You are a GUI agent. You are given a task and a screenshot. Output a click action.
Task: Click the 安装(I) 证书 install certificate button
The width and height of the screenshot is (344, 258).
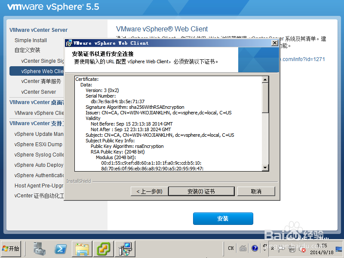pyautogui.click(x=201, y=191)
